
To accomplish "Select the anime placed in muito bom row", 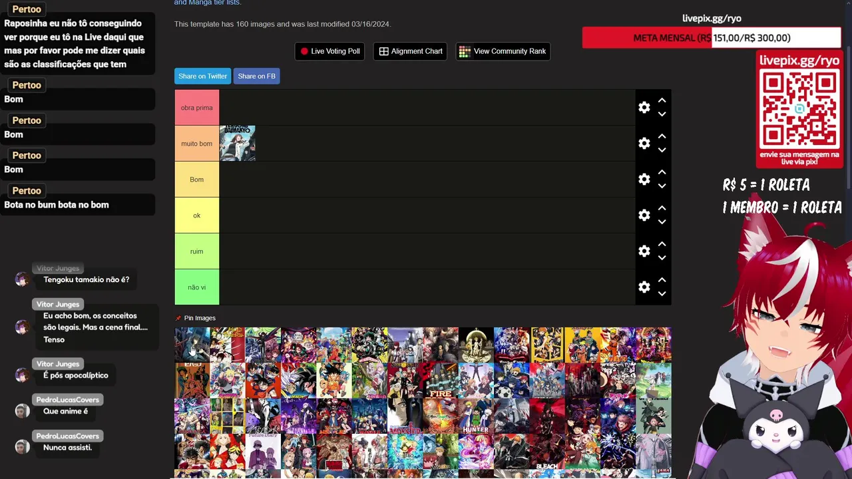I will 238,143.
